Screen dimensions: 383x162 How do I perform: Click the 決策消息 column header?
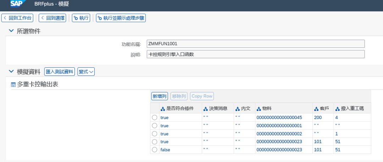point(218,108)
